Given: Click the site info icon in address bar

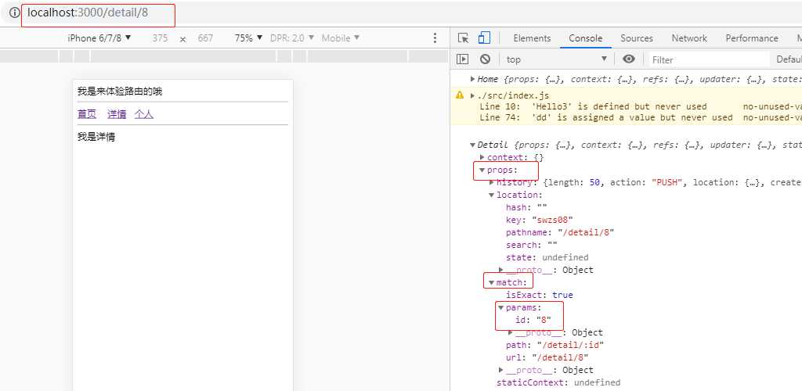Looking at the screenshot, I should coord(14,13).
